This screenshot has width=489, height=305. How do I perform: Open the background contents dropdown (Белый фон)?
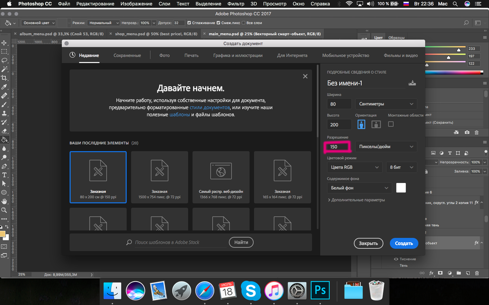[x=359, y=188]
